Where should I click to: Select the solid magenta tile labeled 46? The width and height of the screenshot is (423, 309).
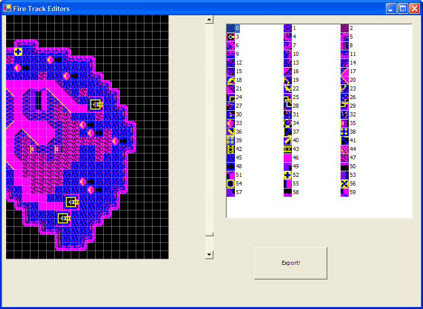click(288, 158)
